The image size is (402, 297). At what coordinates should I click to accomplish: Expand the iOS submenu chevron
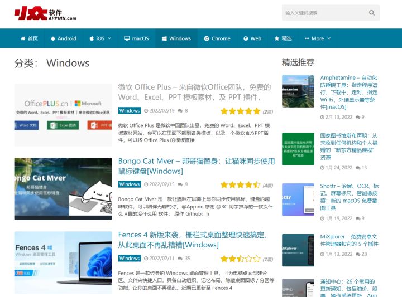[x=109, y=38]
